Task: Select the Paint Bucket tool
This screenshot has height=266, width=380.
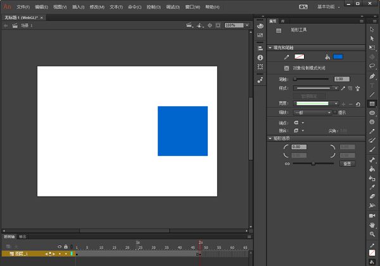Action: point(372,169)
